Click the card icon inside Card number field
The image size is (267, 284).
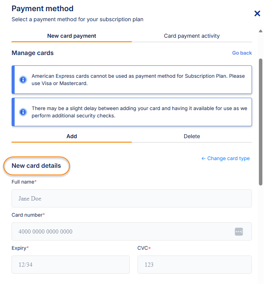(239, 232)
